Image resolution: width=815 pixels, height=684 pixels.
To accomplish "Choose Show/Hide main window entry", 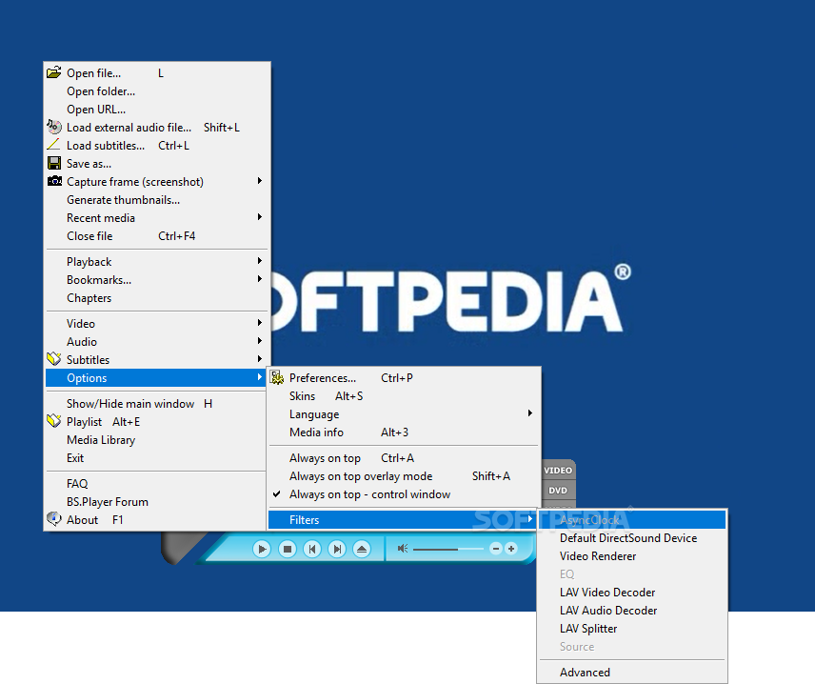I will tap(157, 404).
